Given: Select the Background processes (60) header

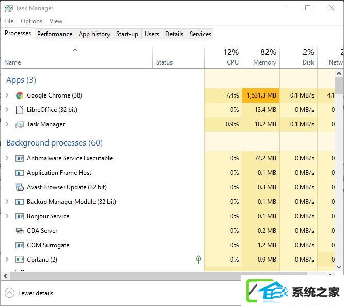Looking at the screenshot, I should [54, 143].
